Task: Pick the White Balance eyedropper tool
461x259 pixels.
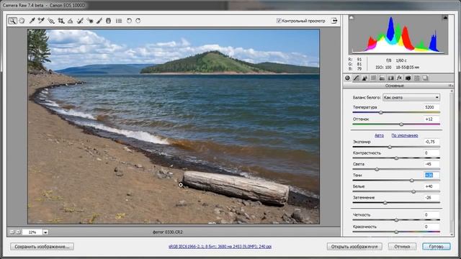Action: pyautogui.click(x=32, y=21)
